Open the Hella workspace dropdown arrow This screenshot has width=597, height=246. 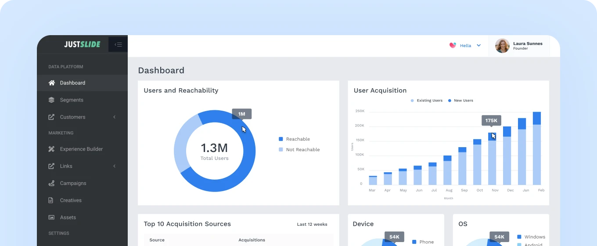point(479,45)
